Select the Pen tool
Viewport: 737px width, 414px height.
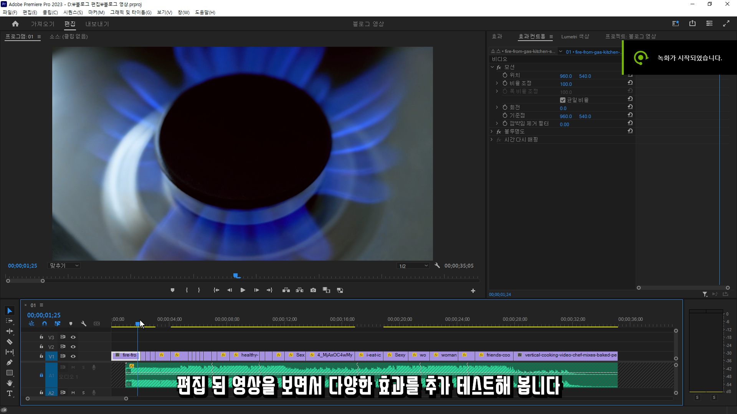(10, 362)
